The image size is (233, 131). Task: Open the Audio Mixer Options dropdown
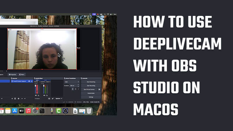coord(59,99)
